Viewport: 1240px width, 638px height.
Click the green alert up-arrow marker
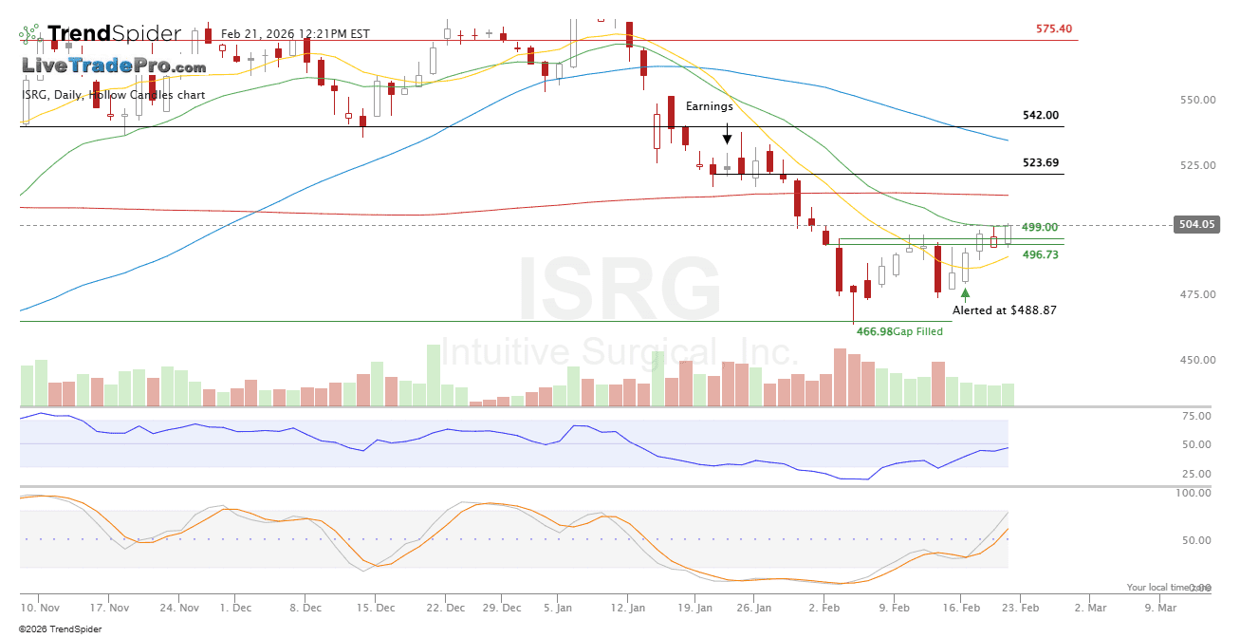pyautogui.click(x=966, y=294)
